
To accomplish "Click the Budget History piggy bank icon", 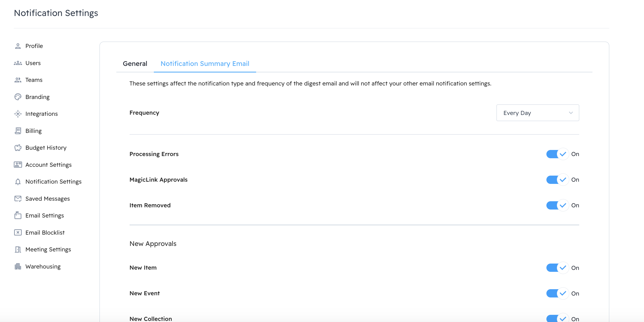I will [x=18, y=147].
